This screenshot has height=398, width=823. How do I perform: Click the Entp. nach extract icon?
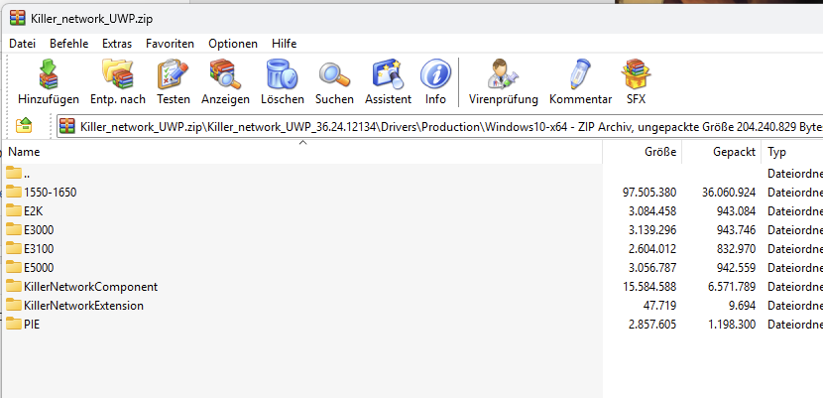tap(118, 74)
